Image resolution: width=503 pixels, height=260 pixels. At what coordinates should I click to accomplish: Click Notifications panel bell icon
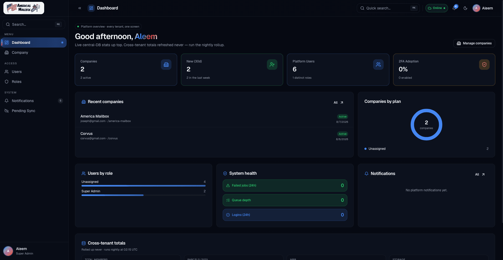pyautogui.click(x=367, y=174)
